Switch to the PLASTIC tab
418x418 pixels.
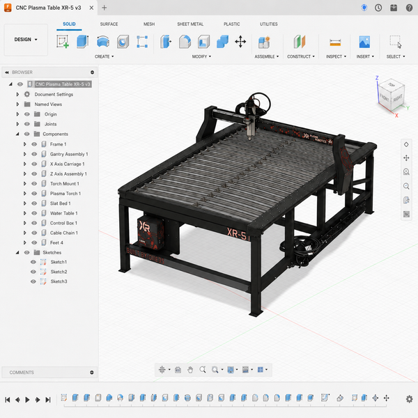[x=232, y=24]
